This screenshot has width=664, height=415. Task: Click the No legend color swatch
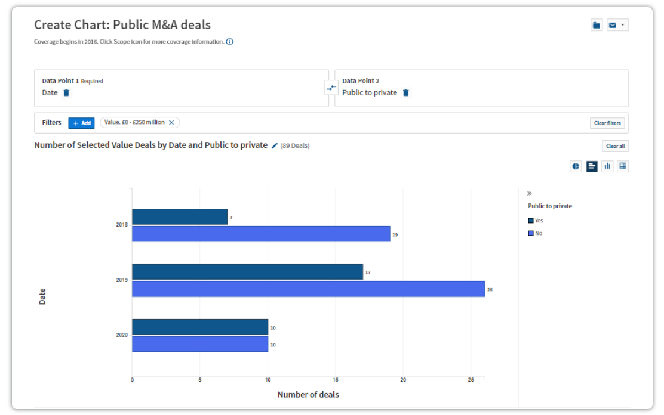531,233
